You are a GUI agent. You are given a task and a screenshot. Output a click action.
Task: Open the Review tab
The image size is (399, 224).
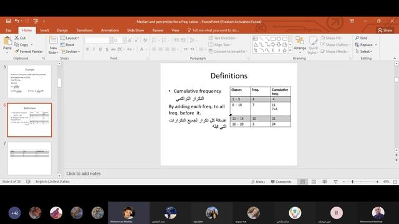pyautogui.click(x=158, y=30)
